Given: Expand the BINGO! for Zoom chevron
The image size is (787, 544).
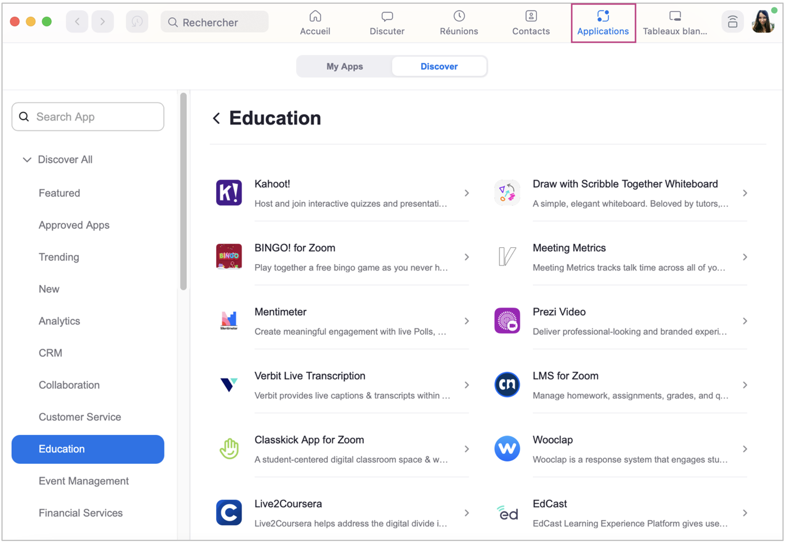Looking at the screenshot, I should 466,257.
